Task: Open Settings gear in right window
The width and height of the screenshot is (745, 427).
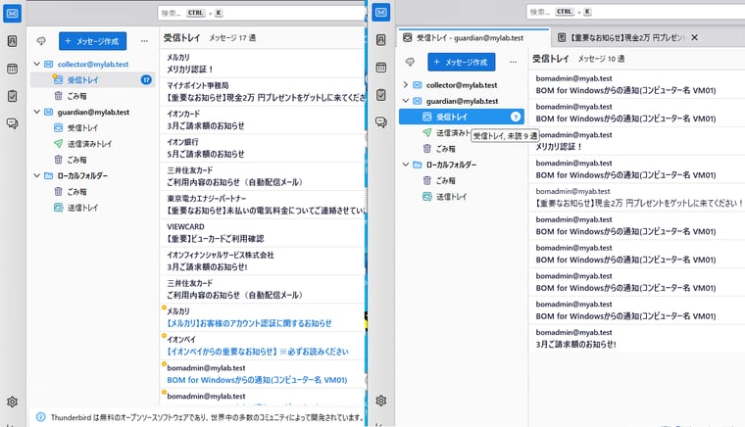Action: pos(381,401)
